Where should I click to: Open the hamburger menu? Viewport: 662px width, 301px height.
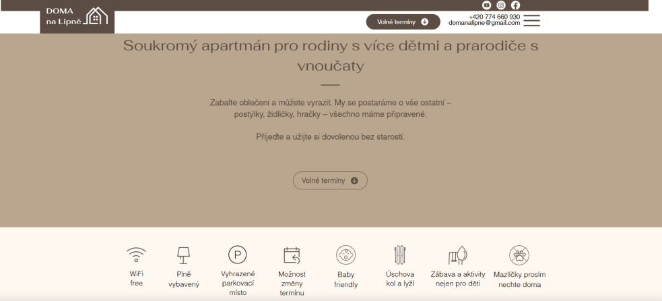(x=531, y=20)
